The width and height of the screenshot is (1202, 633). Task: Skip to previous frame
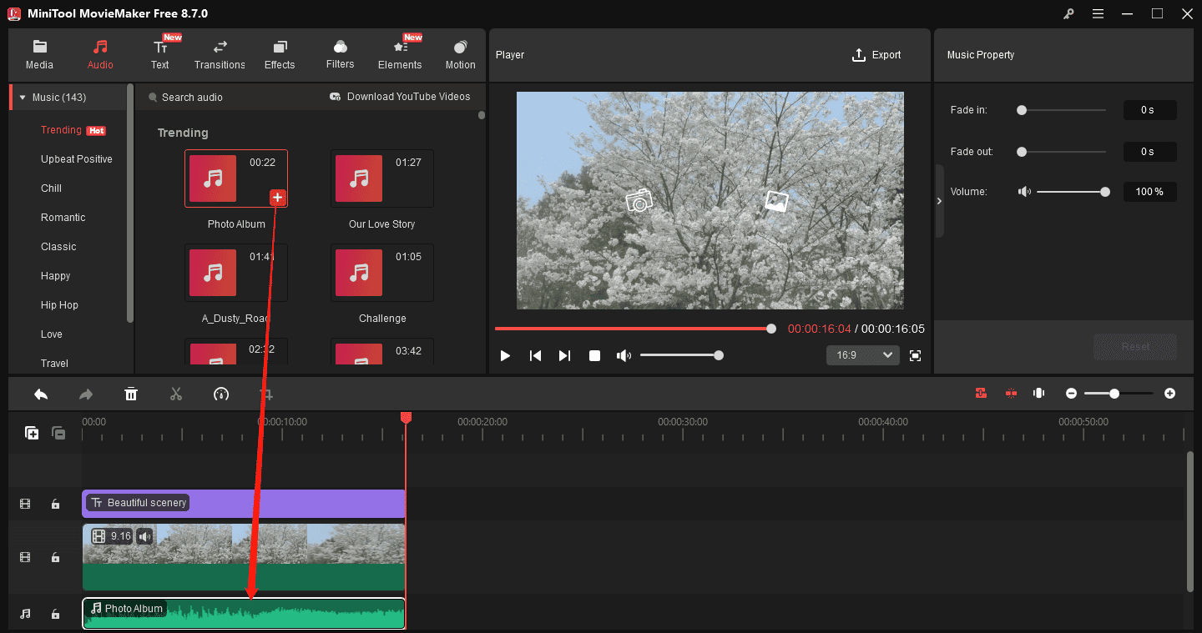point(535,355)
